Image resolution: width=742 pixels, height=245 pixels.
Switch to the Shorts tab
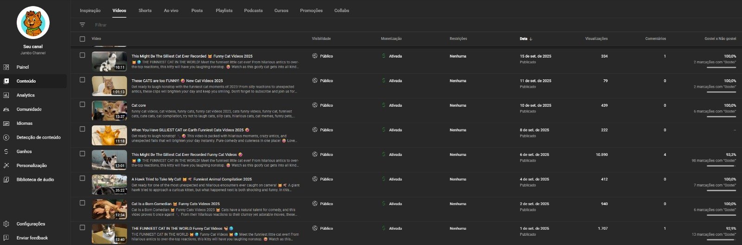coord(145,10)
